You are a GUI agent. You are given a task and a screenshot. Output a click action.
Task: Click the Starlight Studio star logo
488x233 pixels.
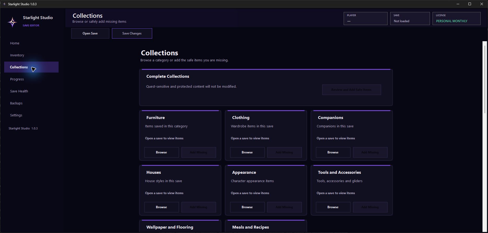[x=12, y=22]
